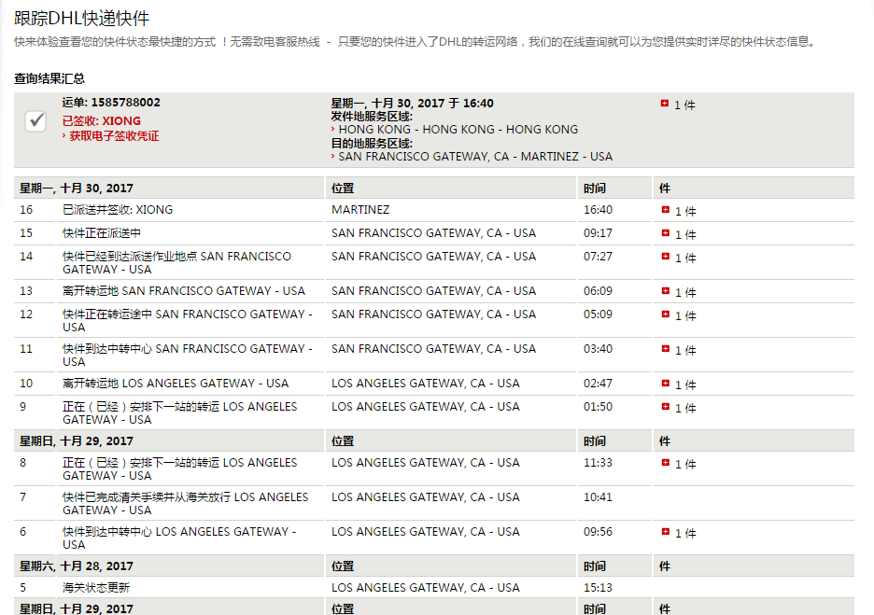
Task: Click the time value "09:17"
Action: [598, 233]
